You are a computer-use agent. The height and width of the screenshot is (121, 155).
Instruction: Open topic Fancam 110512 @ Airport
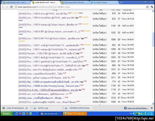click(x=47, y=53)
